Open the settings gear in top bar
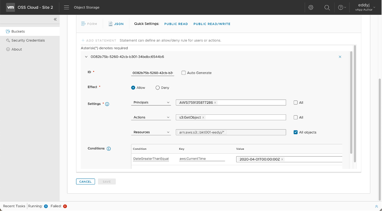This screenshot has height=211, width=382. 311,8
